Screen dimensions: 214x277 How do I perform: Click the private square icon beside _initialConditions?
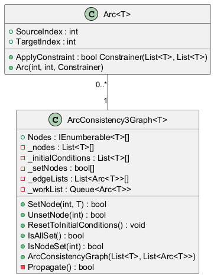pyautogui.click(x=23, y=158)
